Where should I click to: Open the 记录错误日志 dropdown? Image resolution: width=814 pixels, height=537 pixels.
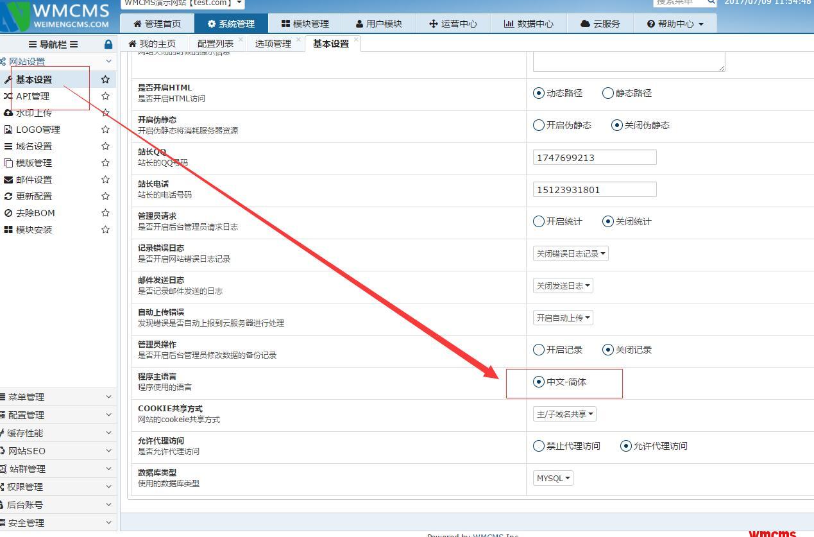point(570,253)
